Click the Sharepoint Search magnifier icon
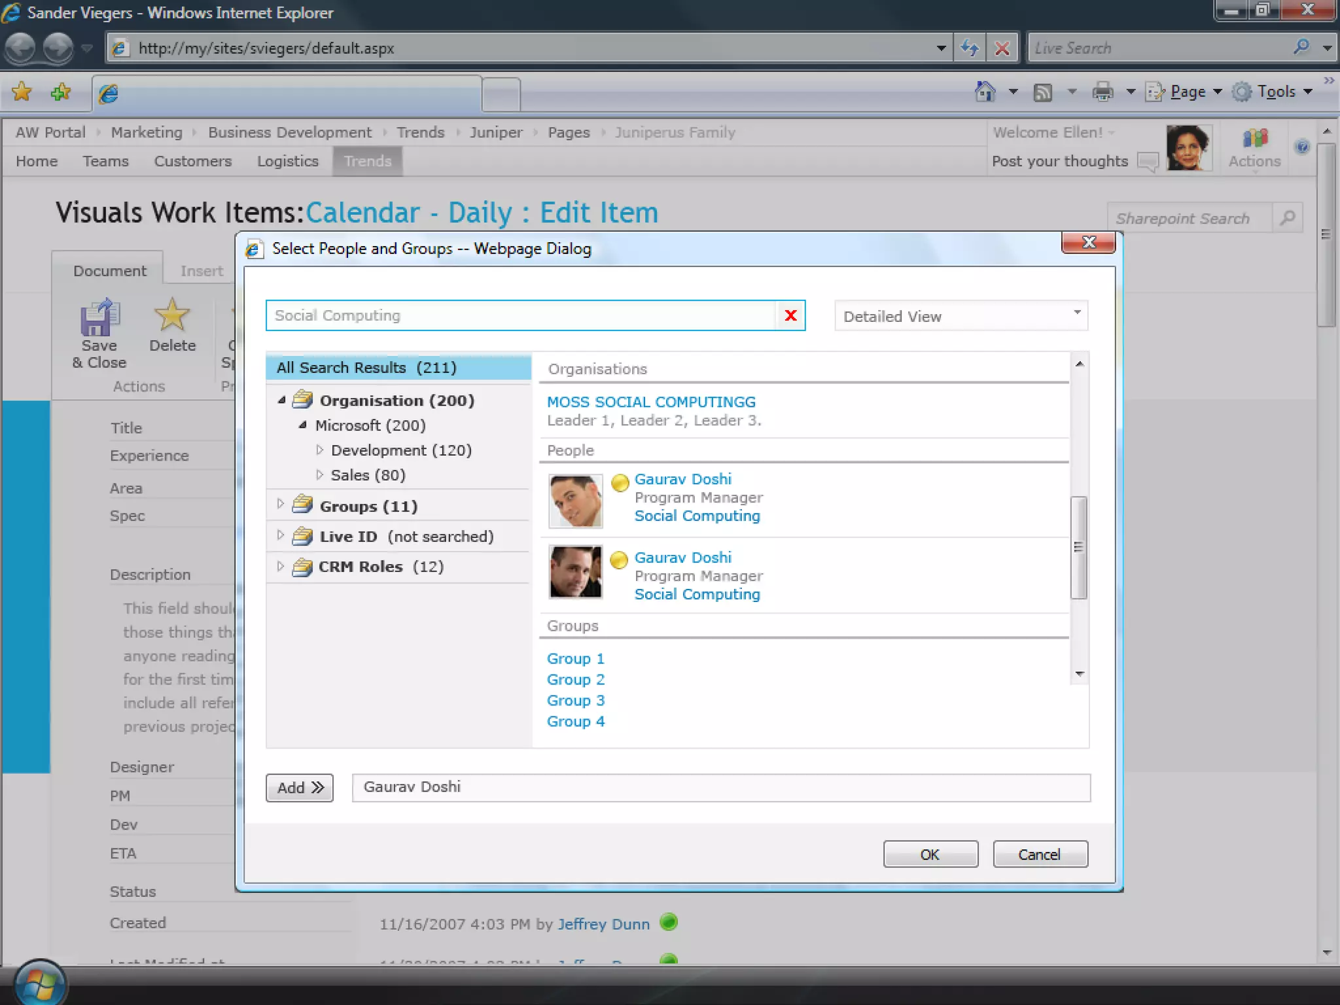1340x1005 pixels. pos(1287,218)
